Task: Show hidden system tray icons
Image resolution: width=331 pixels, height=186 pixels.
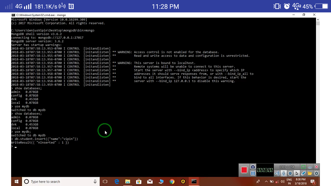Action: 266,182
